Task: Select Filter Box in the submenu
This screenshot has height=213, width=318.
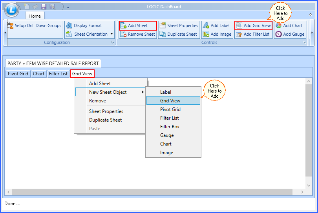Action: pyautogui.click(x=174, y=127)
